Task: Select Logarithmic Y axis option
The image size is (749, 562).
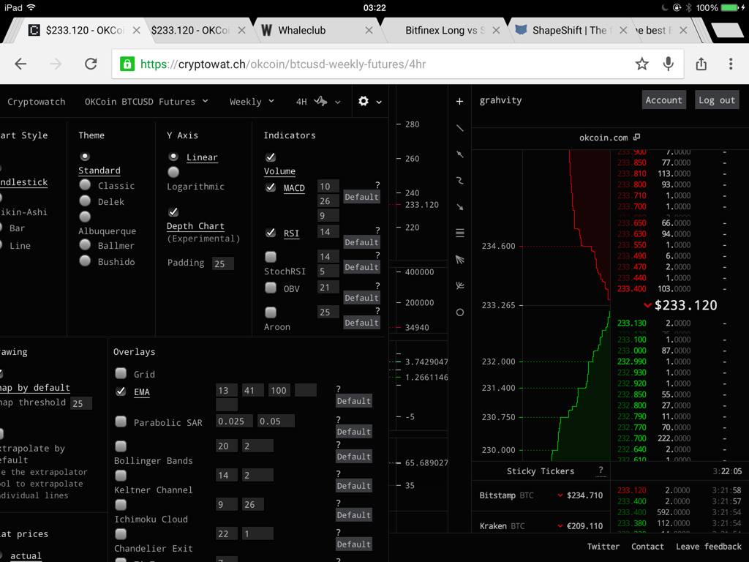Action: (x=173, y=172)
